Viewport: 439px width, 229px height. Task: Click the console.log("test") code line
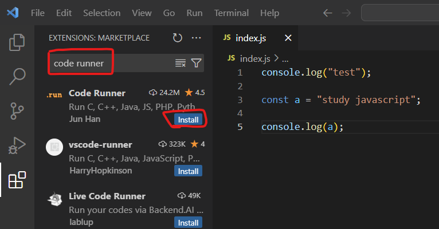click(x=316, y=73)
